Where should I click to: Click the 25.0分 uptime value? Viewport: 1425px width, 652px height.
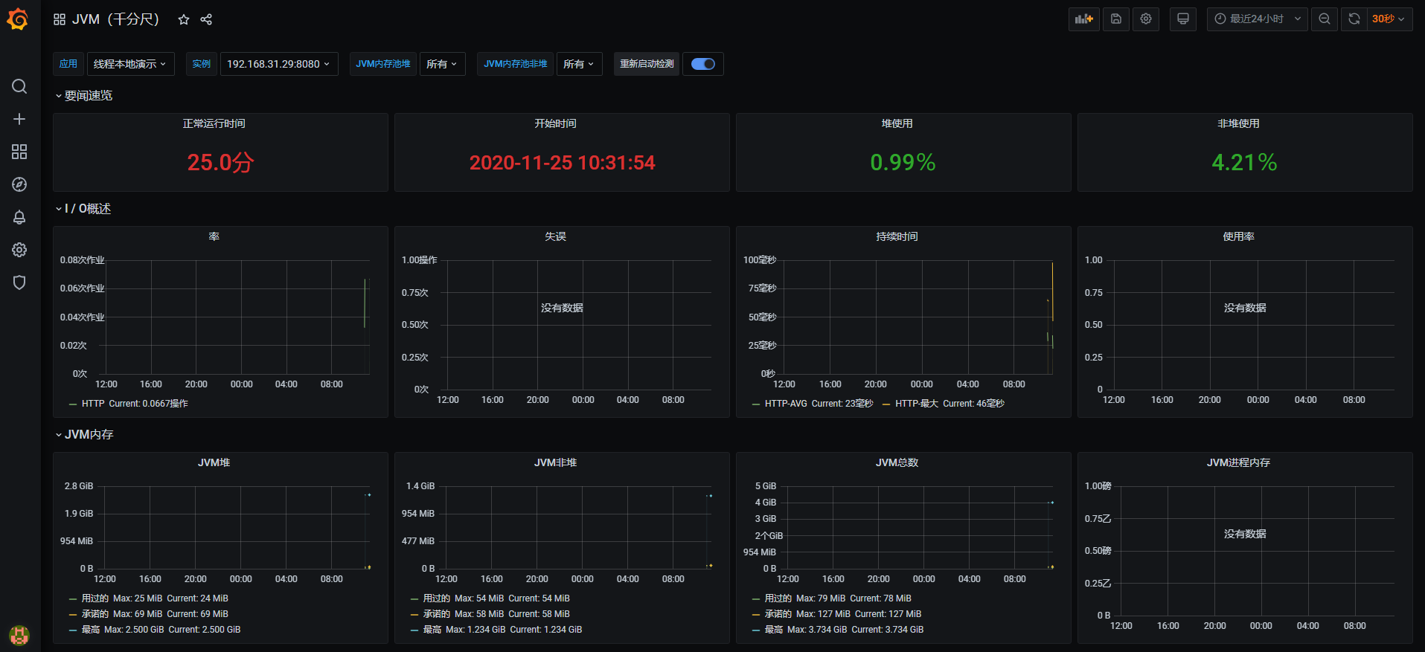pyautogui.click(x=220, y=162)
